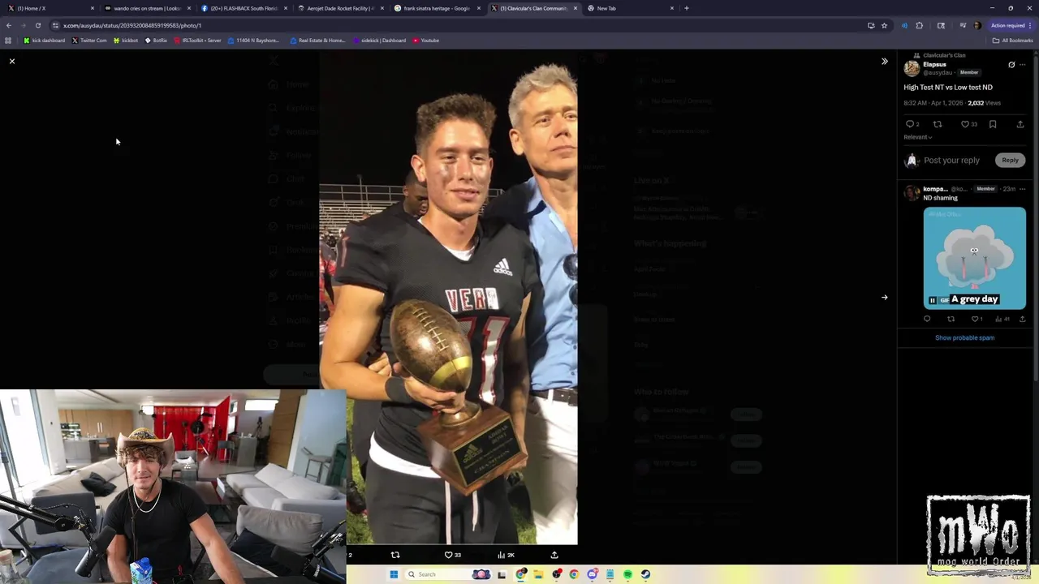Switch to FLASHBACK South Florida tab

(243, 8)
